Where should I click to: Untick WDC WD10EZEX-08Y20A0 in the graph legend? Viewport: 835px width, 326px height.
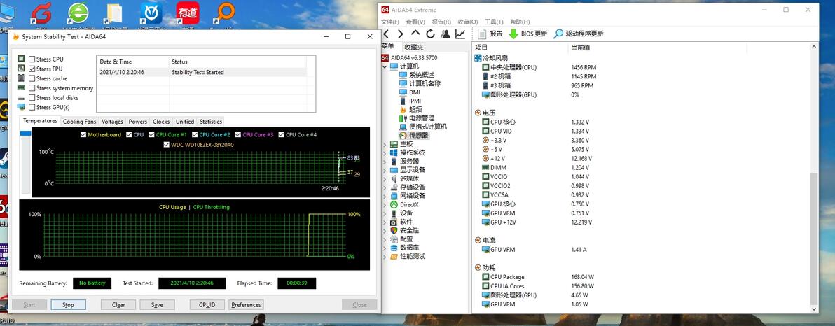pos(166,144)
